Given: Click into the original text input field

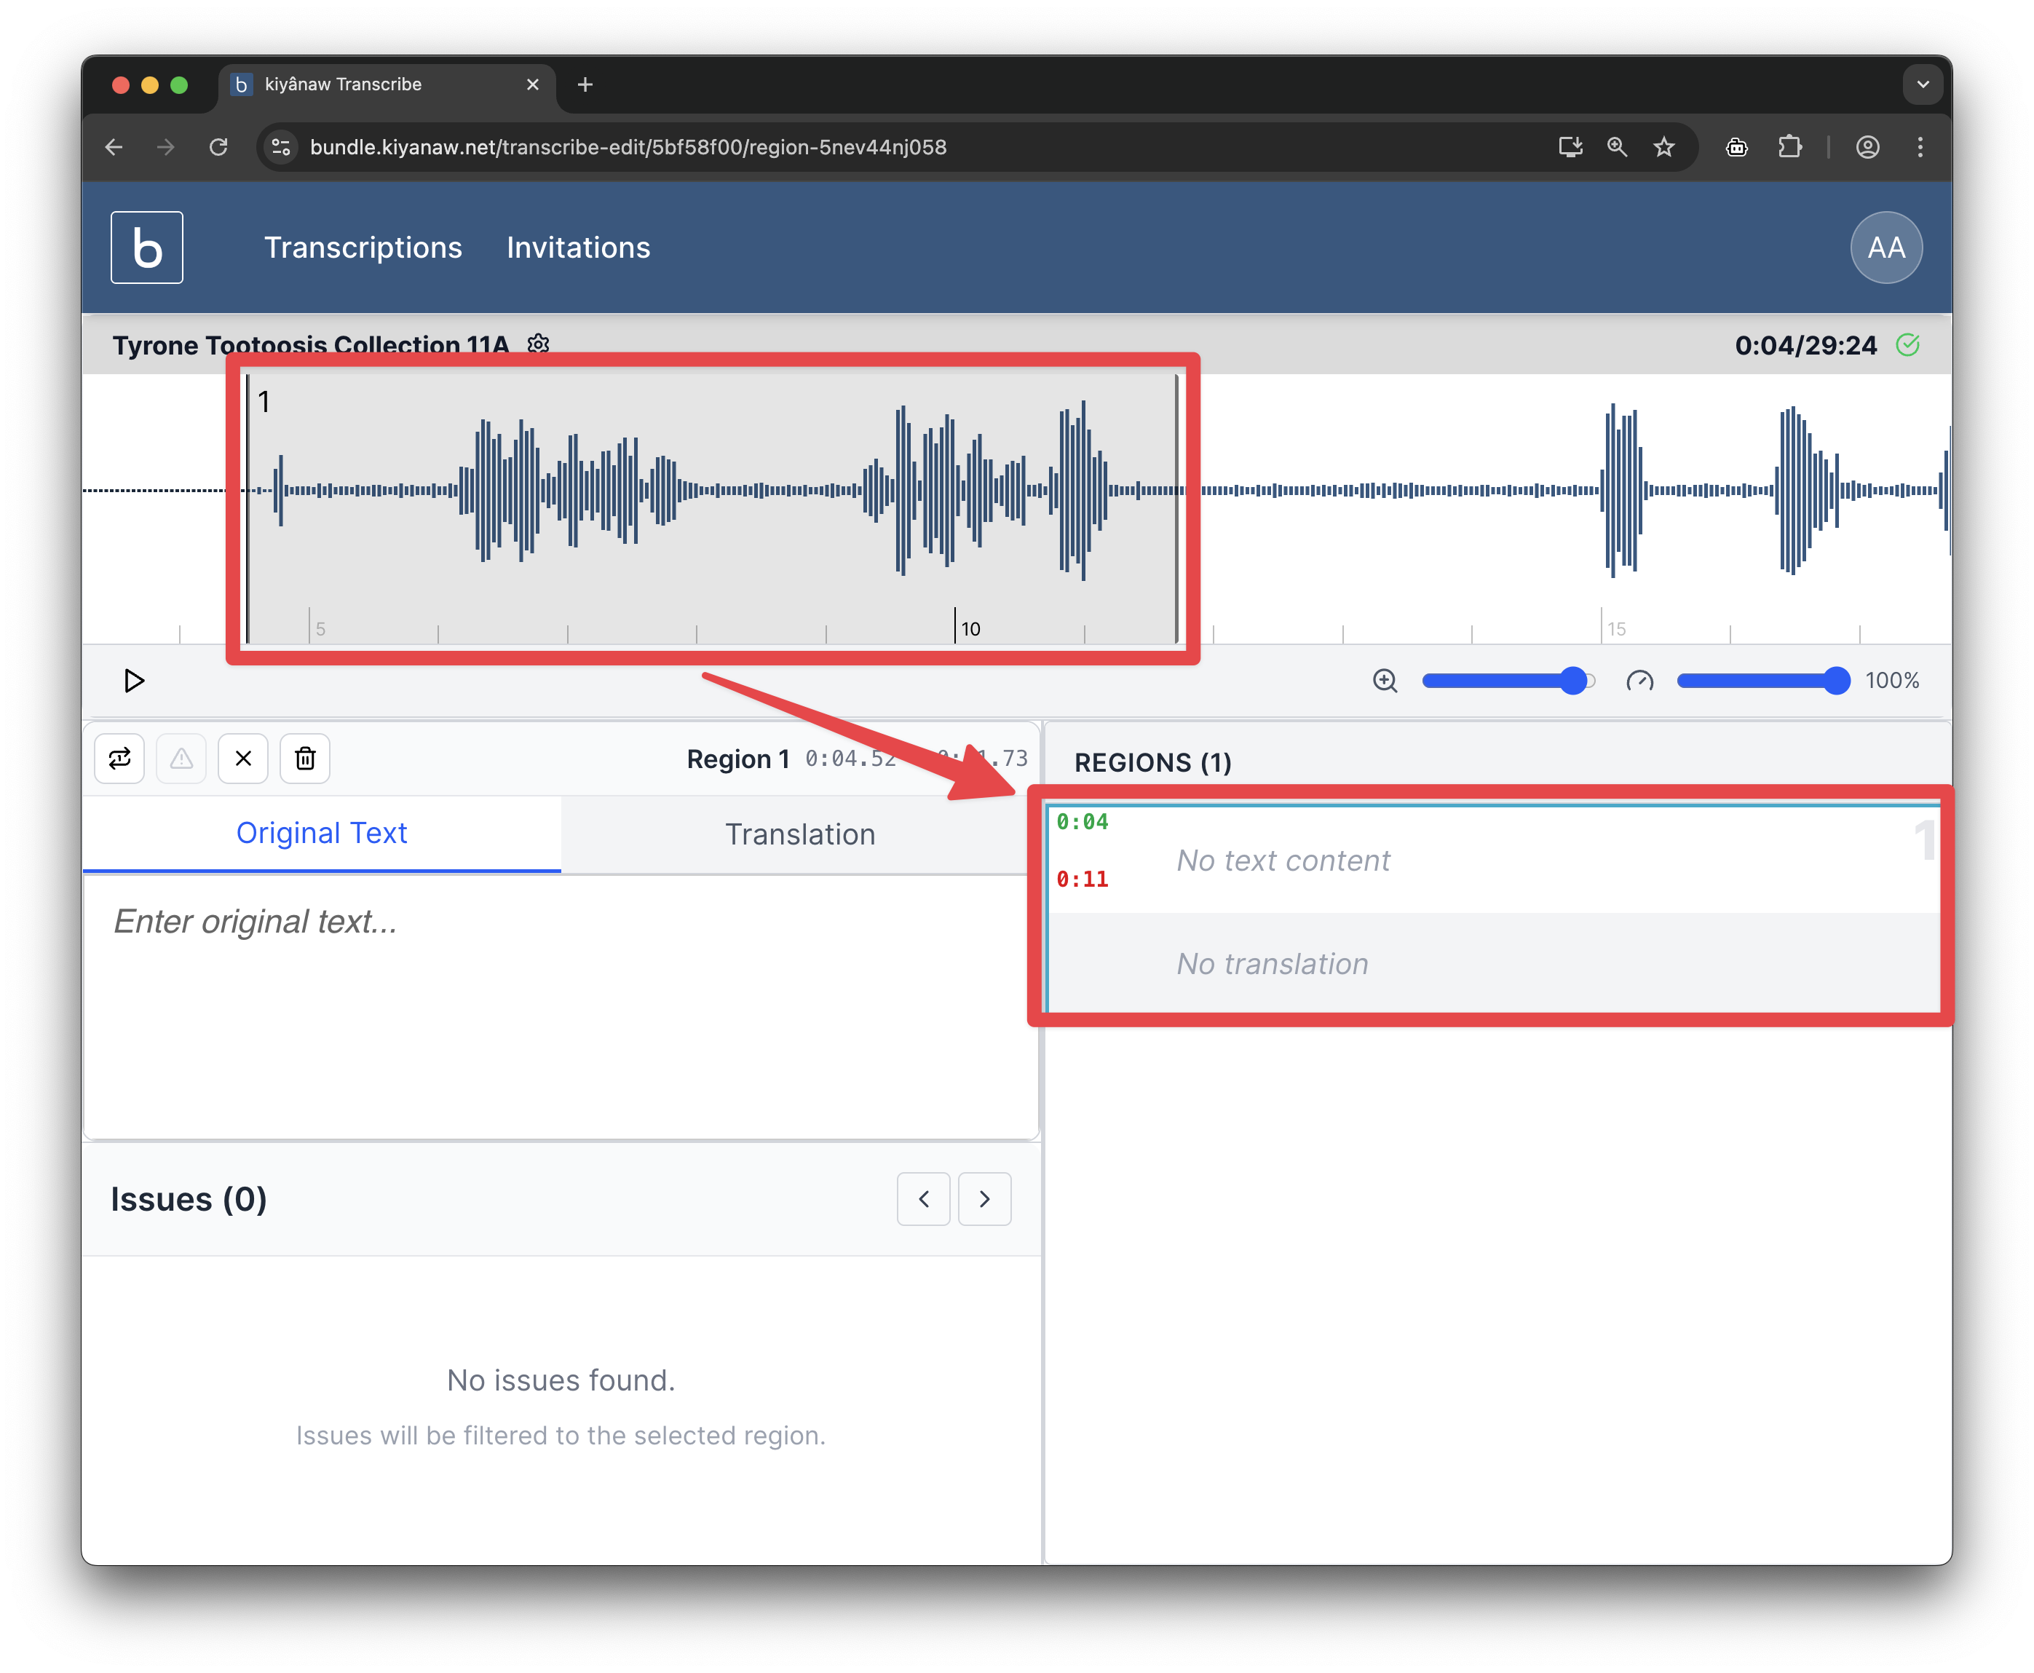Looking at the screenshot, I should [x=559, y=1002].
